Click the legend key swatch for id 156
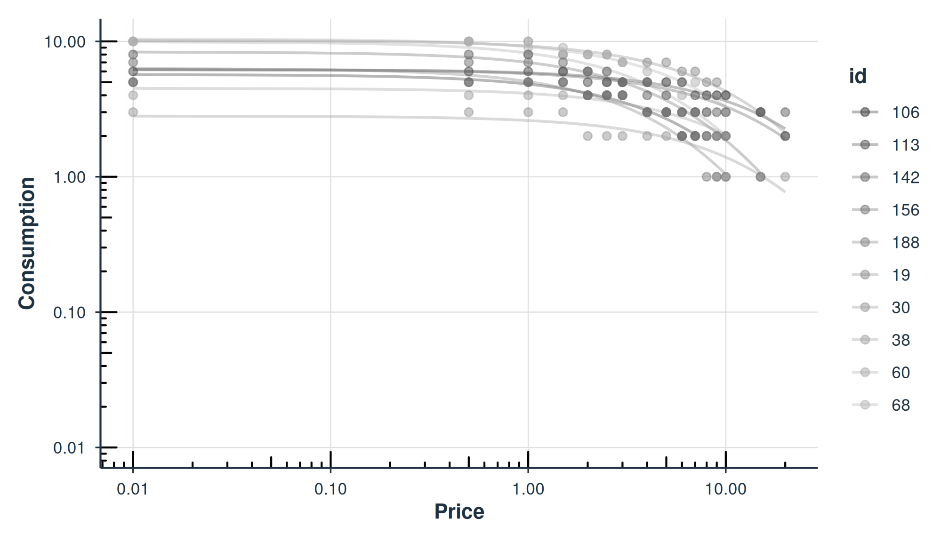Image resolution: width=949 pixels, height=542 pixels. point(865,210)
